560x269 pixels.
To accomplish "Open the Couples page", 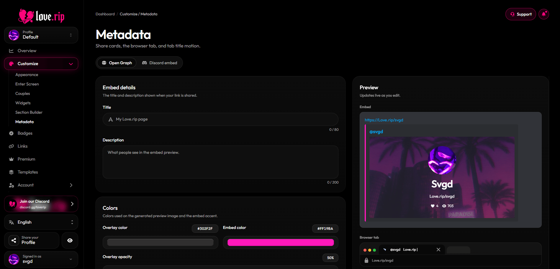I will 23,94.
